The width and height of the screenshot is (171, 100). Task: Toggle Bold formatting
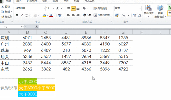tap(17, 15)
